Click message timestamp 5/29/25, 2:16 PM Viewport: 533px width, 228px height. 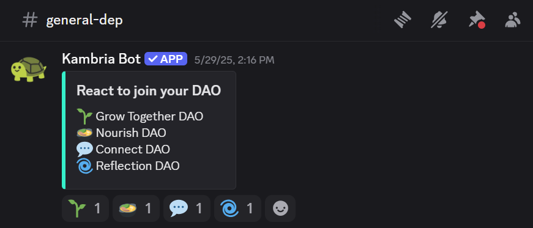pyautogui.click(x=234, y=60)
